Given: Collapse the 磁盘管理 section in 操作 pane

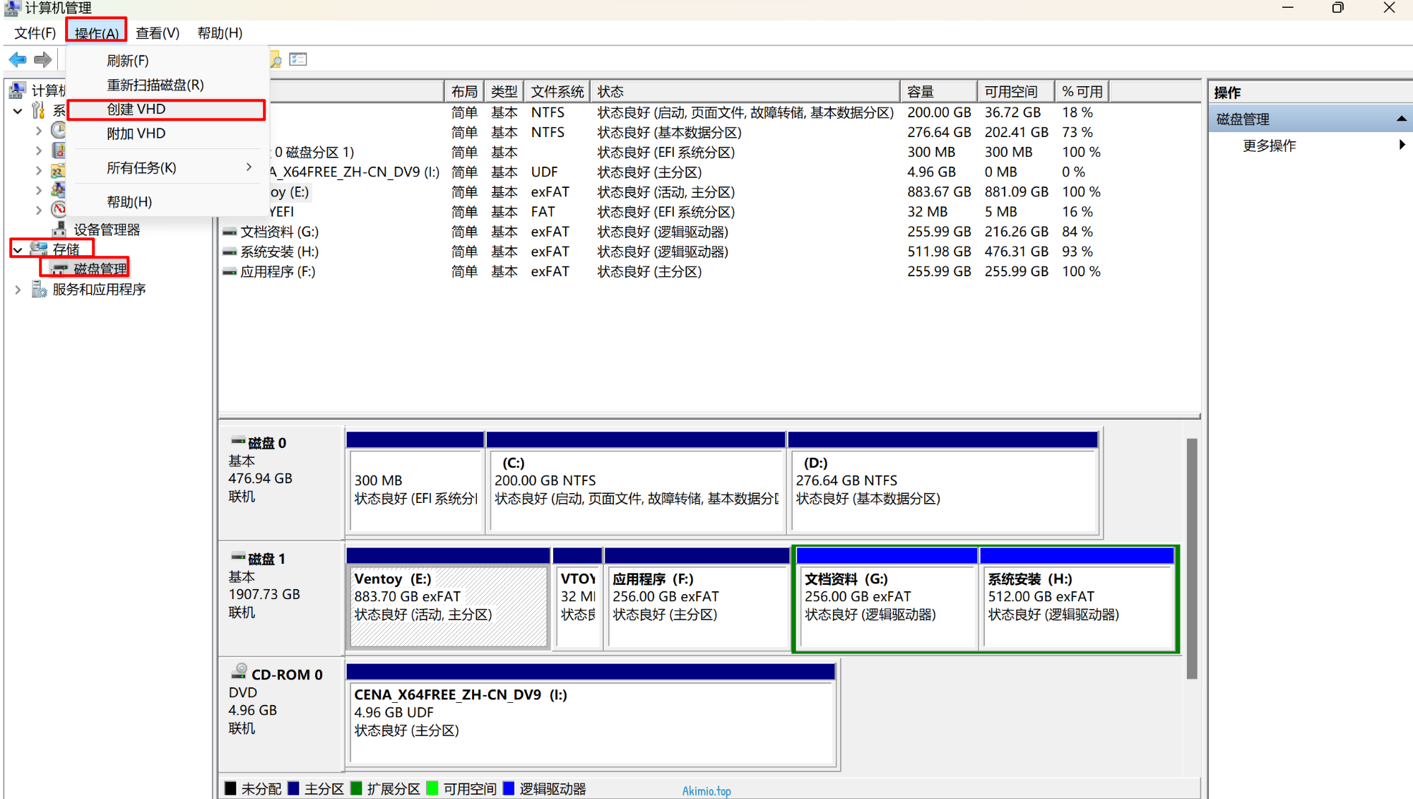Looking at the screenshot, I should [1401, 119].
